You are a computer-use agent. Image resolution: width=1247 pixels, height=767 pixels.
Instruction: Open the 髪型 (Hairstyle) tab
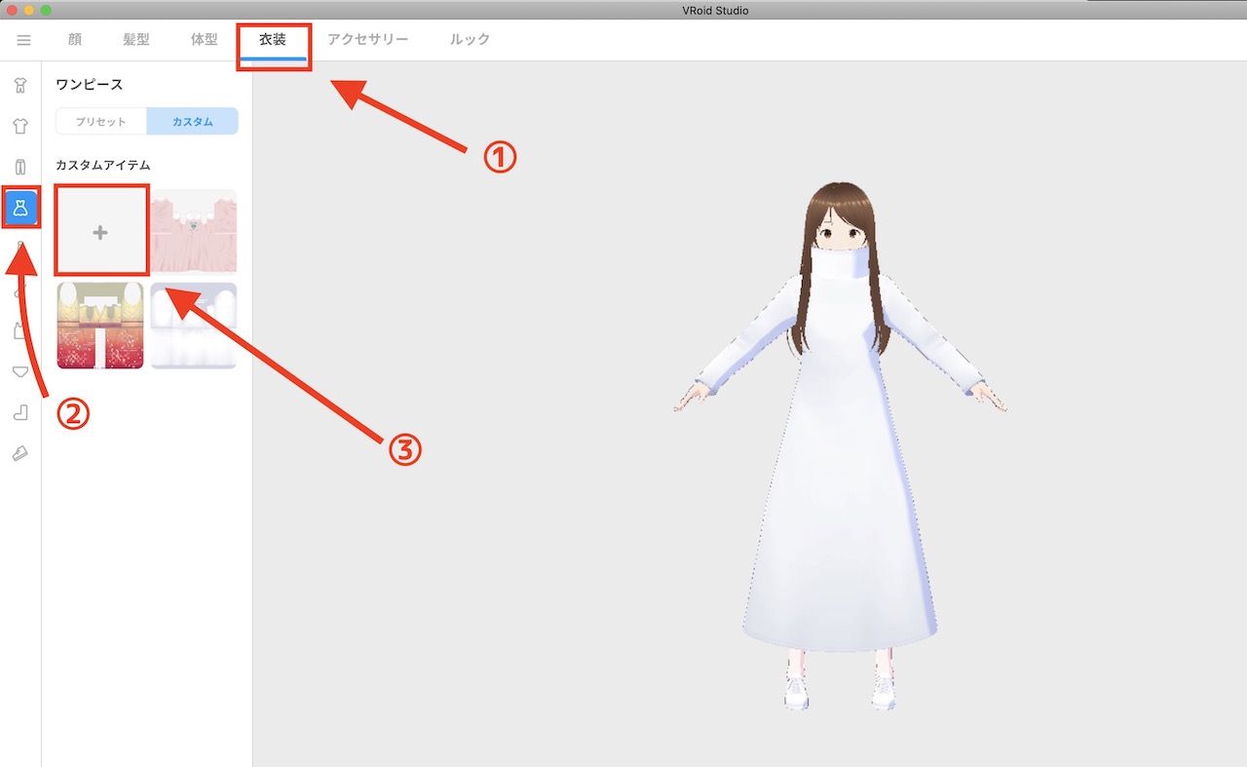coord(136,40)
